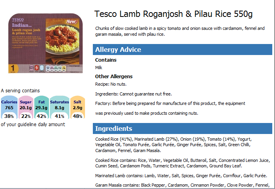Viewport: 275px width, 189px height.
Task: Click the Tesco Lamb Rogan Josh product image
Action: coord(45,43)
